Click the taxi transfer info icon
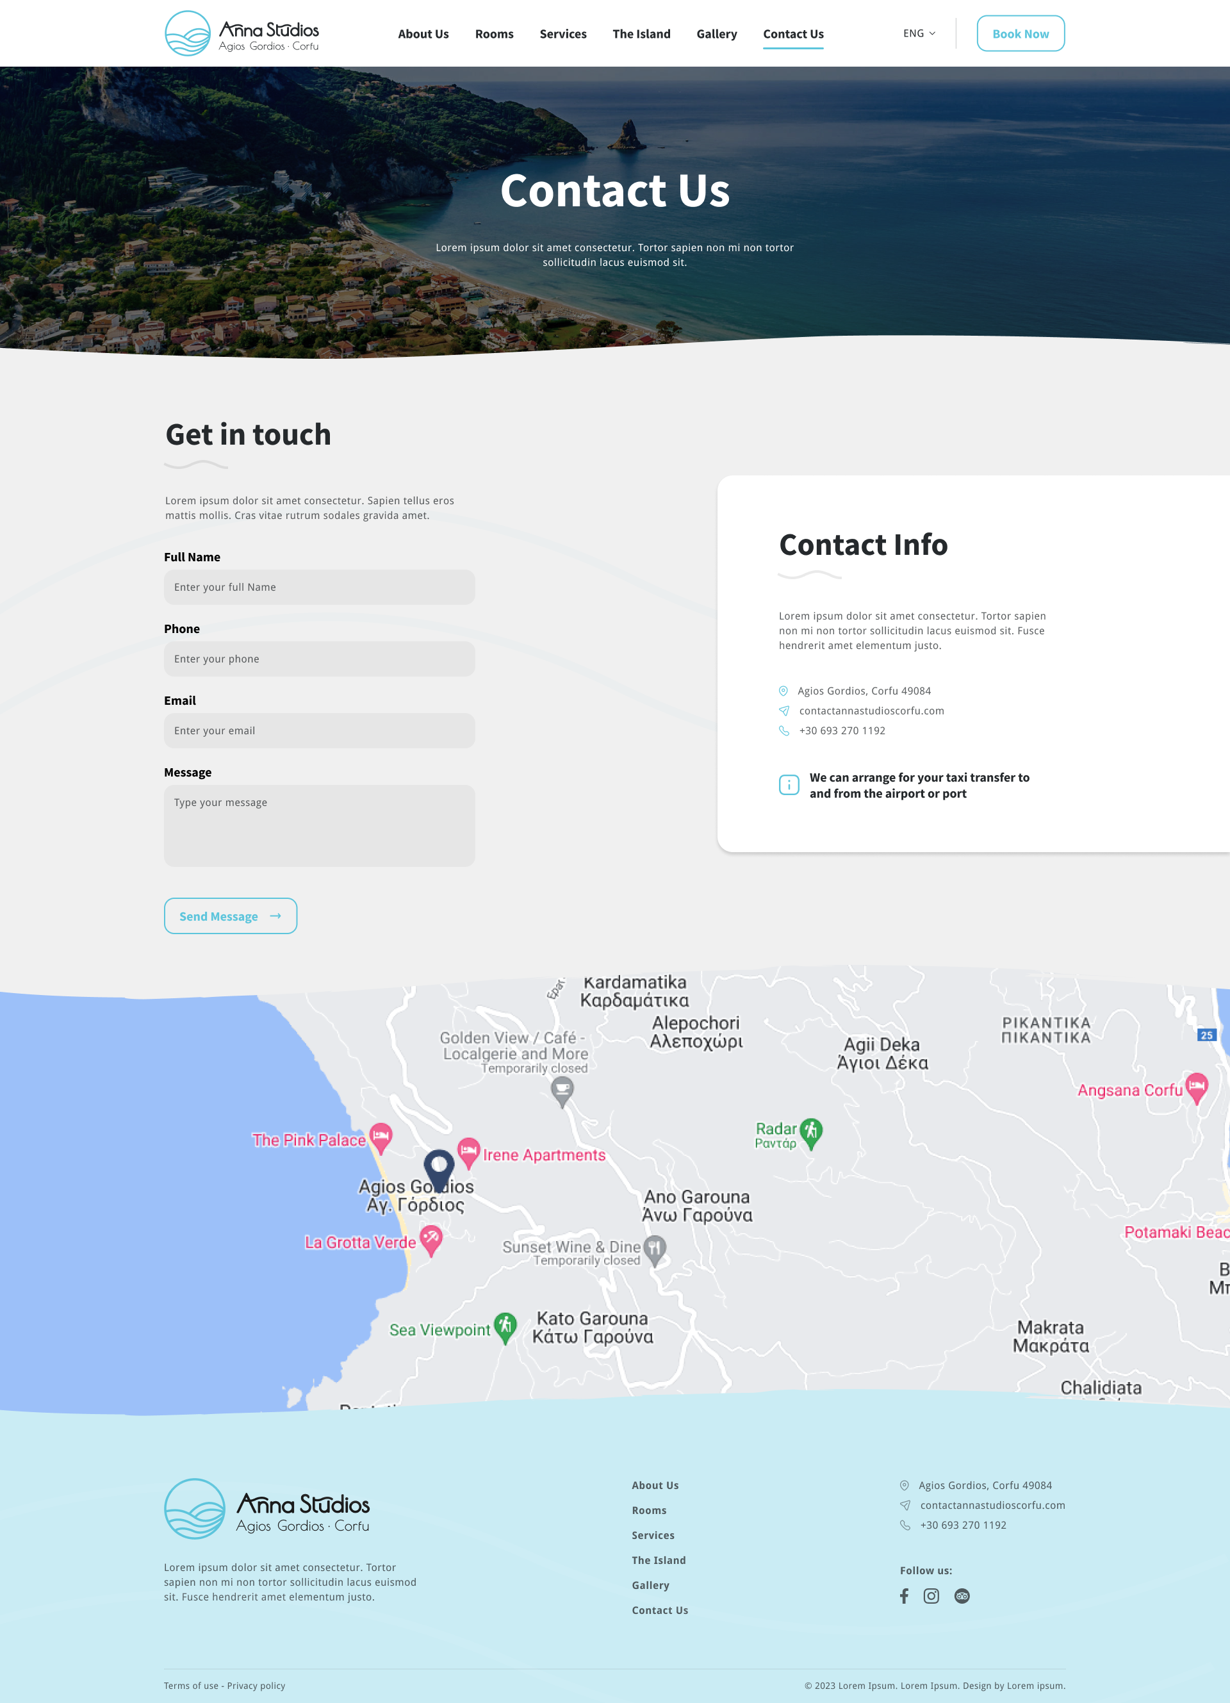 pyautogui.click(x=789, y=785)
